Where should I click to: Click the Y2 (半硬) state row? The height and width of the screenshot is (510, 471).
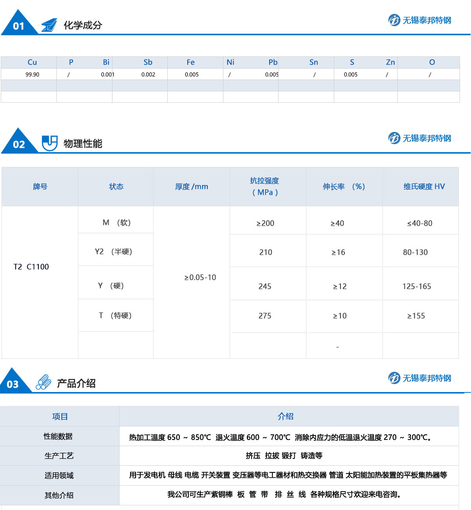114,252
